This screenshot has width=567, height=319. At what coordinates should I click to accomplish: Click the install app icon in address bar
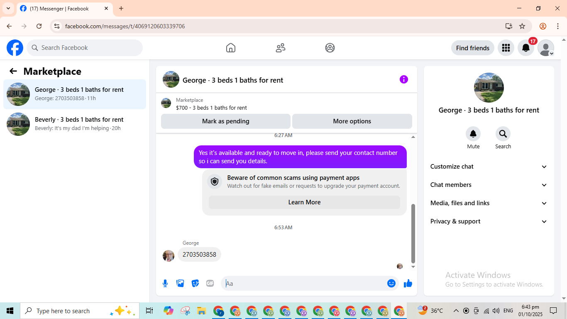(509, 26)
